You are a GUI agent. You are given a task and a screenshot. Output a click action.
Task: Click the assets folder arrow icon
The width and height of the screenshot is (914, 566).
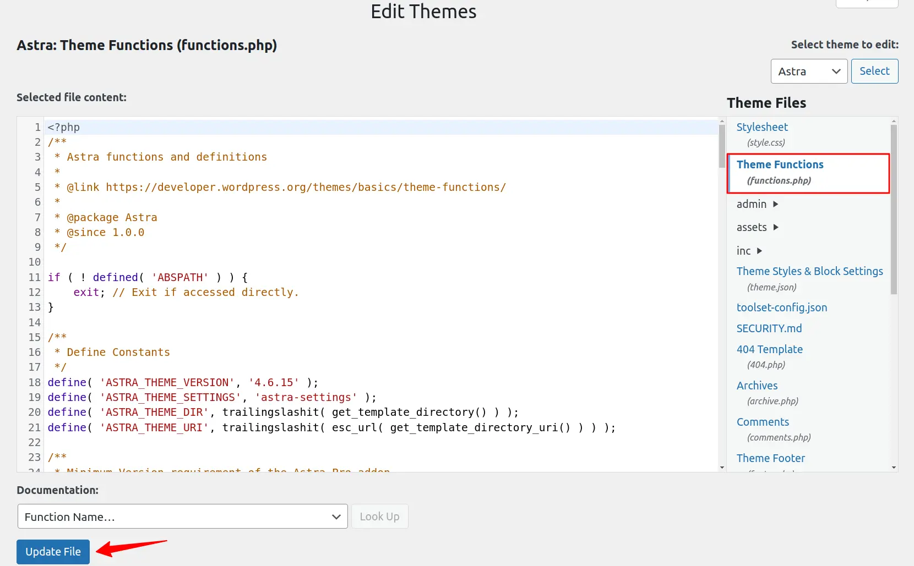click(775, 227)
